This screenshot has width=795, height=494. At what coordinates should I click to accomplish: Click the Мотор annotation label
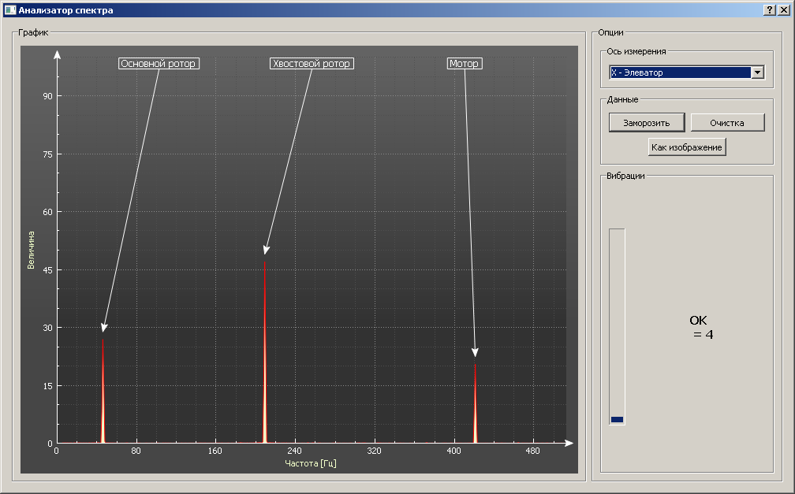click(x=465, y=64)
